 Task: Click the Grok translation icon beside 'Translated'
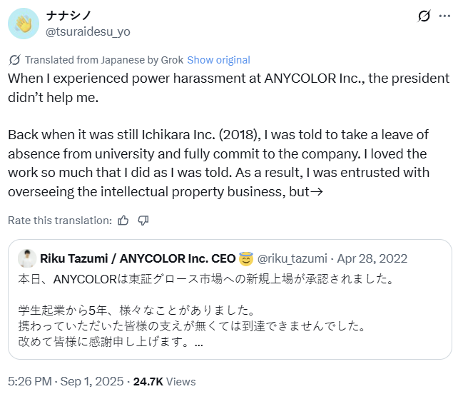tap(15, 60)
